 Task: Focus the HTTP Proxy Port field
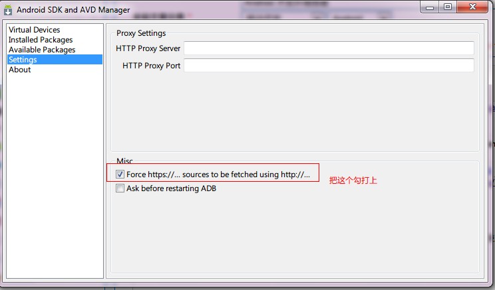coord(329,65)
